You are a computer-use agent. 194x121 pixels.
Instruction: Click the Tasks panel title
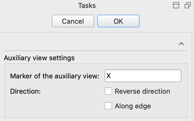pyautogui.click(x=87, y=6)
